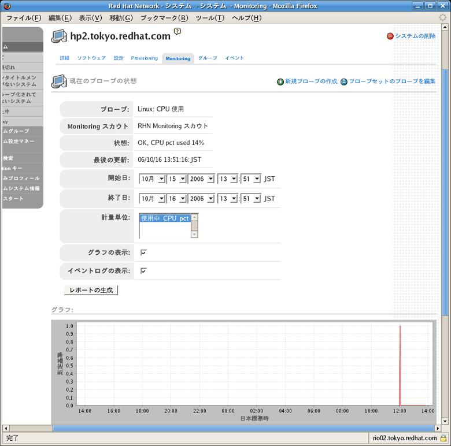The height and width of the screenshot is (446, 451).
Task: Click the 新規プローブの作成 link
Action: click(x=311, y=81)
